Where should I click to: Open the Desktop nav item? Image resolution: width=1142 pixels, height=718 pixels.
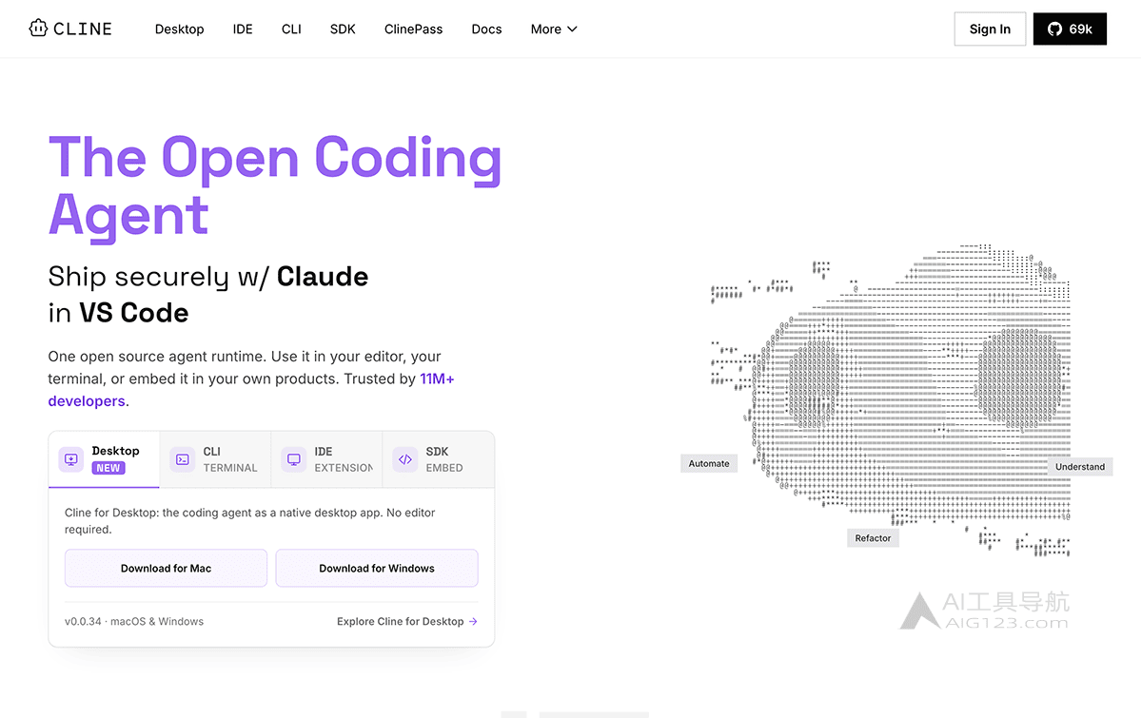point(180,29)
